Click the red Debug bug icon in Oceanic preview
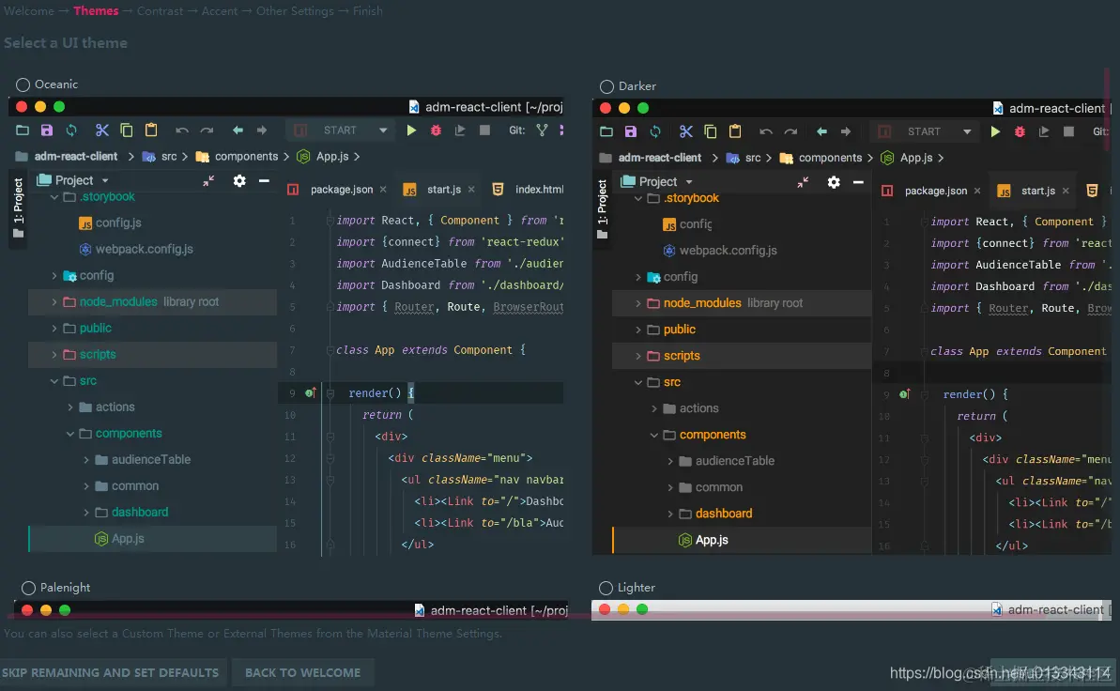Viewport: 1120px width, 691px height. pyautogui.click(x=436, y=131)
